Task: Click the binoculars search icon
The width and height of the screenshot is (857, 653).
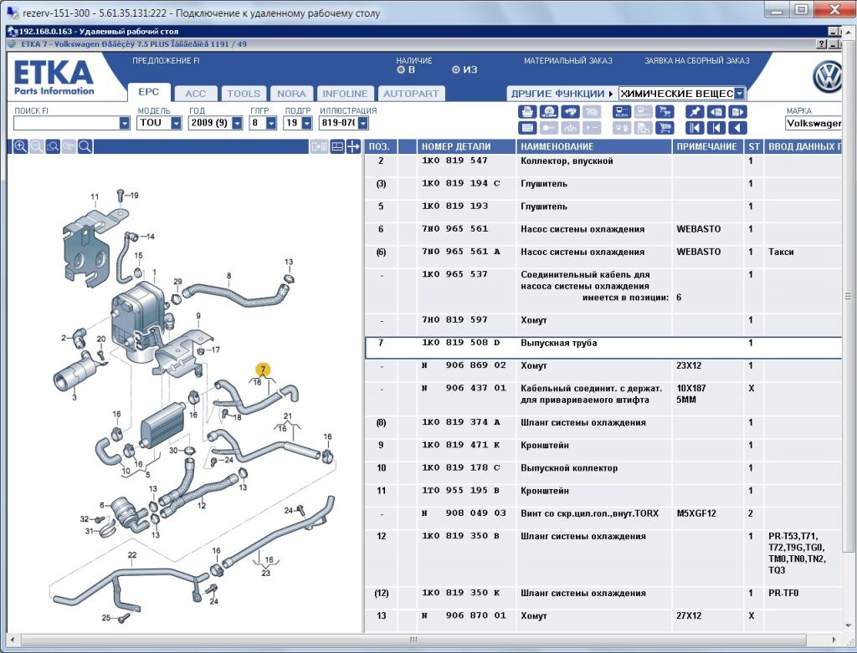Action: tap(570, 112)
